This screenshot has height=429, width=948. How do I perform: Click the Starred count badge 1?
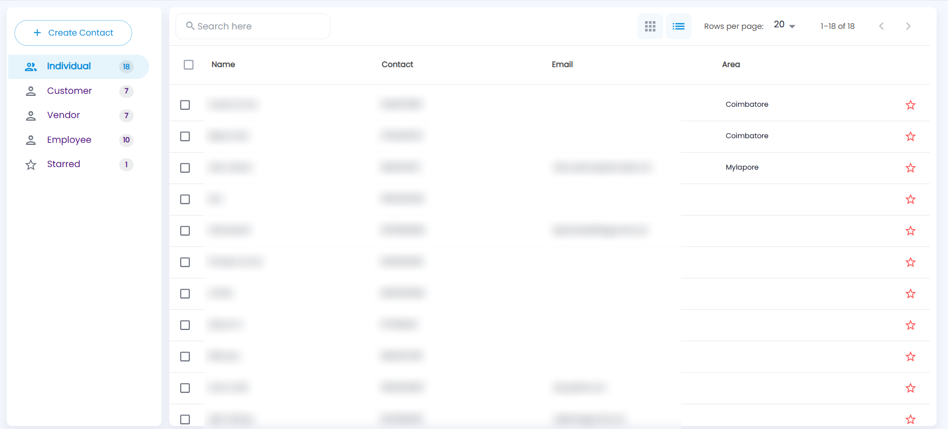point(126,164)
